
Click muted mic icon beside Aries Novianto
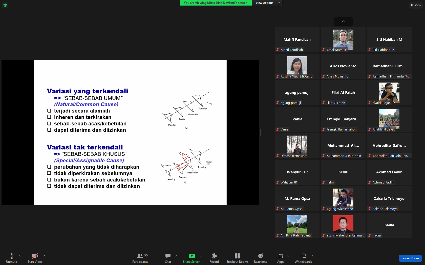[x=324, y=76]
